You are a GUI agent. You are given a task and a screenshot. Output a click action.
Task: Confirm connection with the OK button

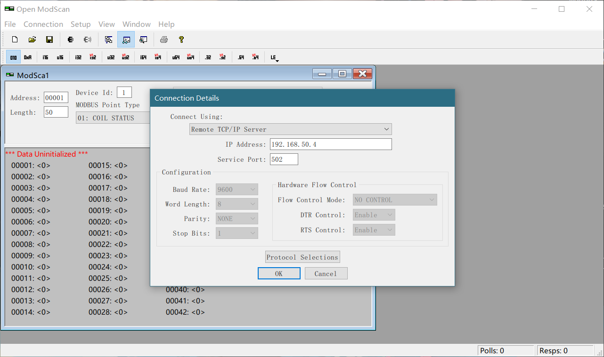click(279, 273)
